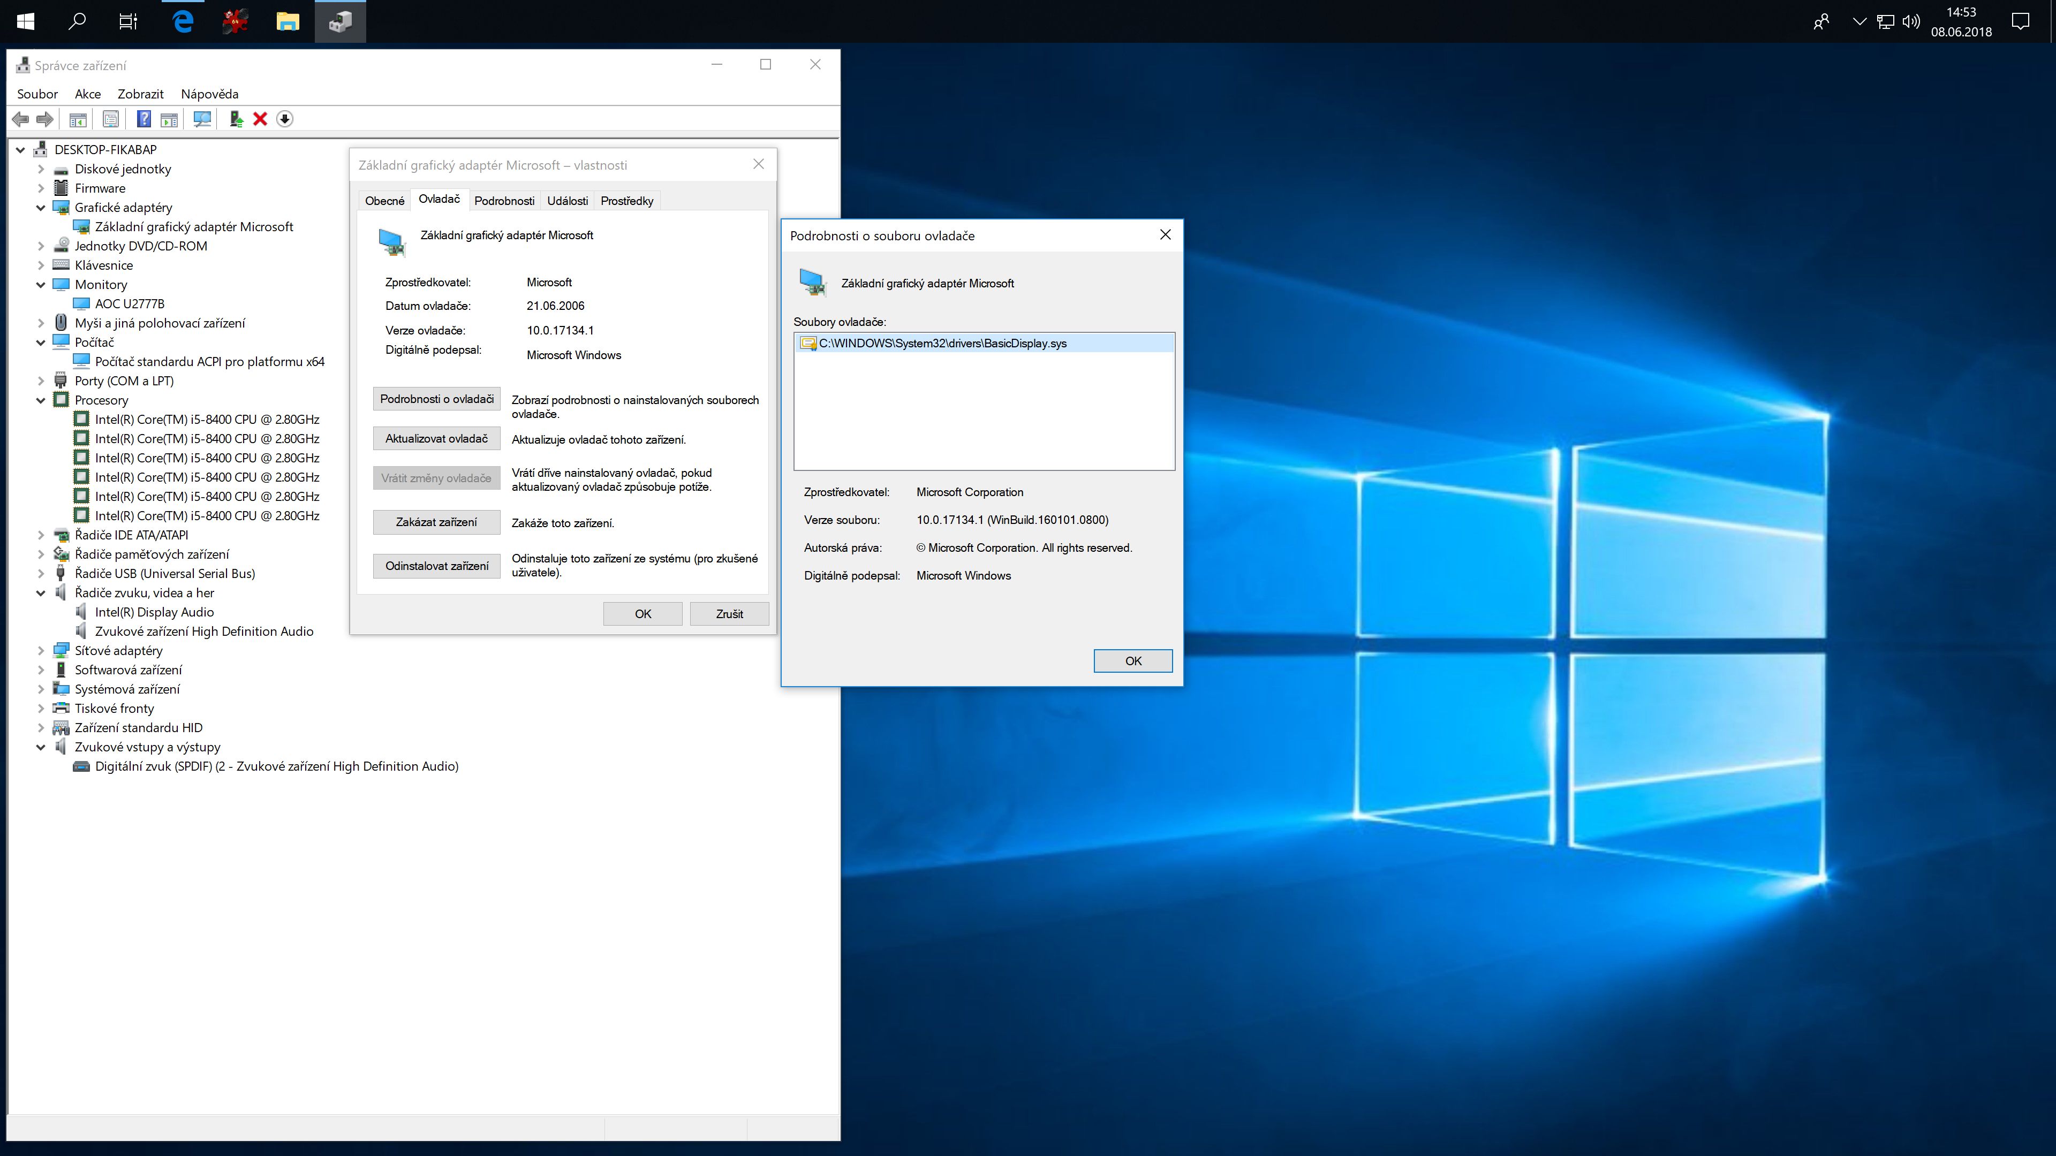
Task: Open the Akce menu
Action: (88, 94)
